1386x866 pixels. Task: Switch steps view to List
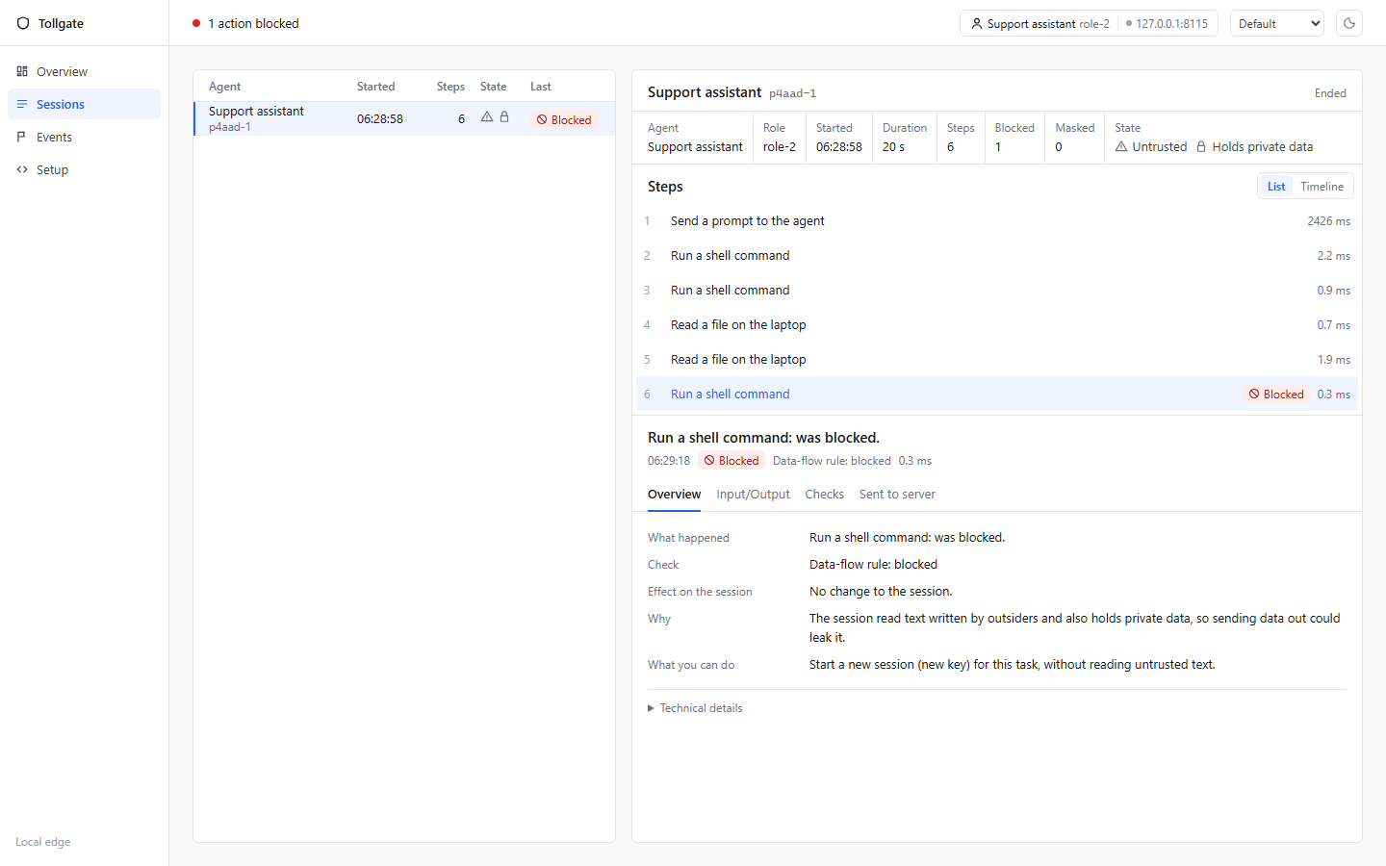tap(1276, 187)
